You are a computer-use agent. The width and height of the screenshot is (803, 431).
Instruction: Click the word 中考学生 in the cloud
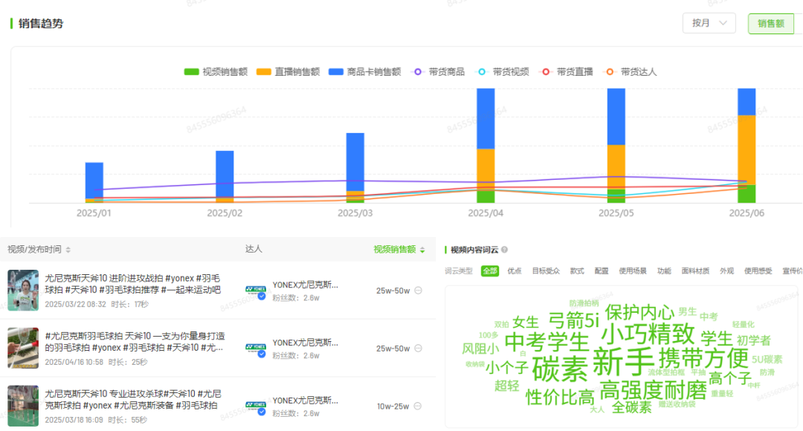[547, 342]
